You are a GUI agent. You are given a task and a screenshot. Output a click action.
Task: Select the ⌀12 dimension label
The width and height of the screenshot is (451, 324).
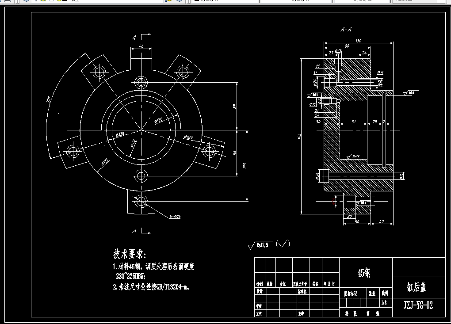click(x=313, y=104)
